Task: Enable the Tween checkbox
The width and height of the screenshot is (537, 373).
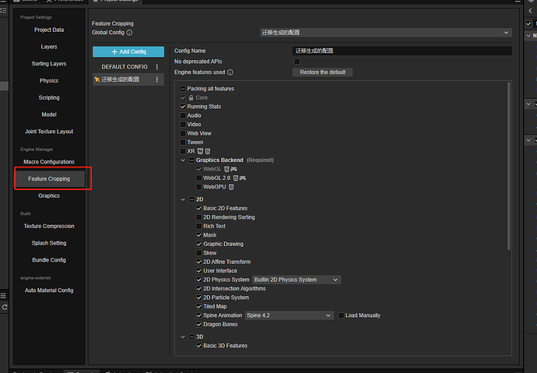Action: pyautogui.click(x=183, y=143)
